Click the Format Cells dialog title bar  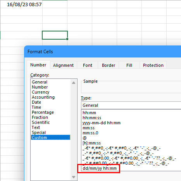103,52
